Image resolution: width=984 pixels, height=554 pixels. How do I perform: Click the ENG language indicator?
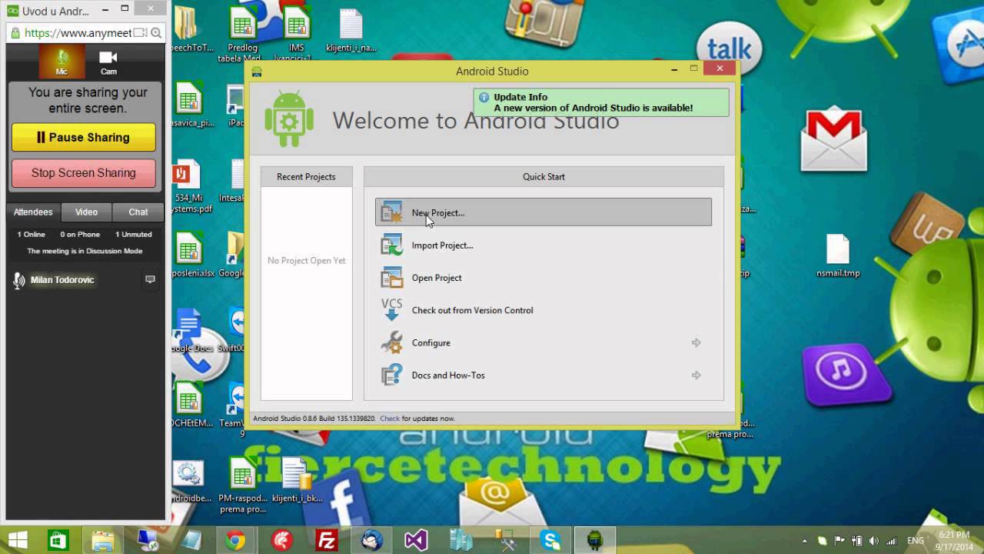(916, 541)
